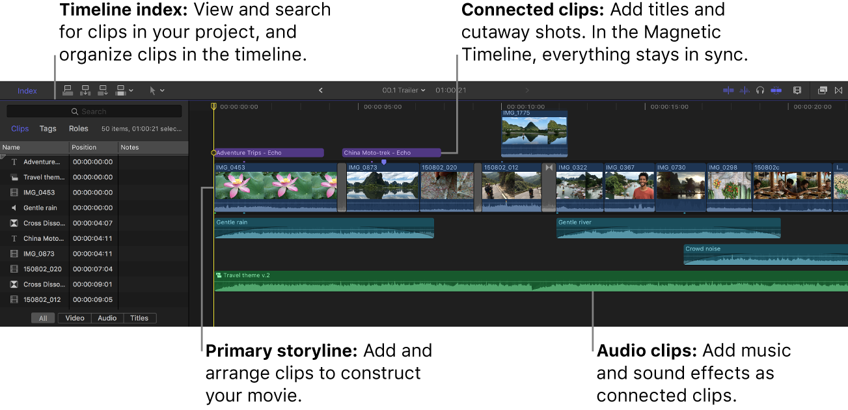This screenshot has width=848, height=410.
Task: Open the Effects browser
Action: click(x=823, y=90)
